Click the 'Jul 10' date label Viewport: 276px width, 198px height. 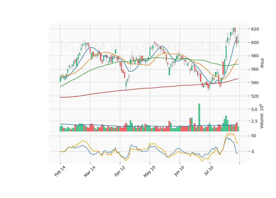[x=209, y=170]
